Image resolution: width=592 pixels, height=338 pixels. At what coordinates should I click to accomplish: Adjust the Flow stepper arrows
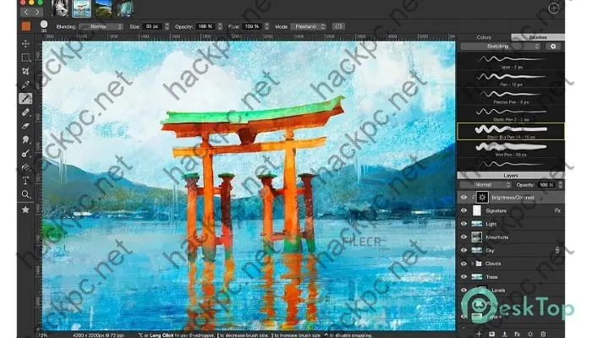click(266, 26)
